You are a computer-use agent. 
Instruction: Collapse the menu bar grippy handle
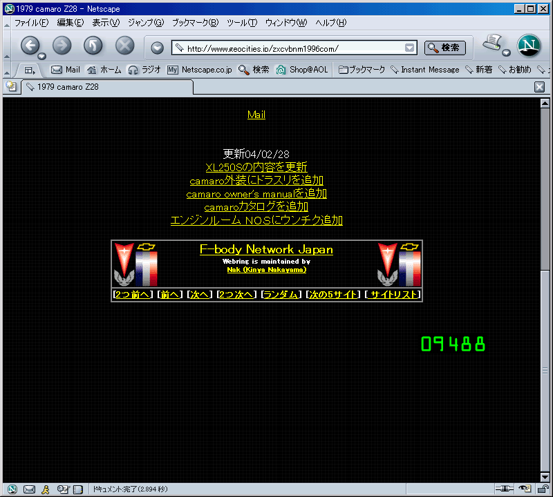tap(7, 23)
